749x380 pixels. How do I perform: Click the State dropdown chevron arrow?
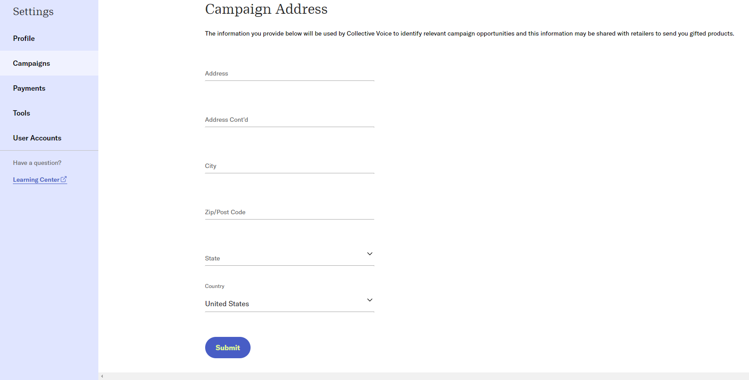[369, 254]
